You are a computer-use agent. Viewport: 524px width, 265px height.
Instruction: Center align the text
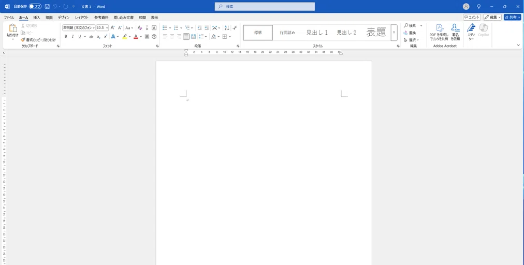(x=172, y=37)
